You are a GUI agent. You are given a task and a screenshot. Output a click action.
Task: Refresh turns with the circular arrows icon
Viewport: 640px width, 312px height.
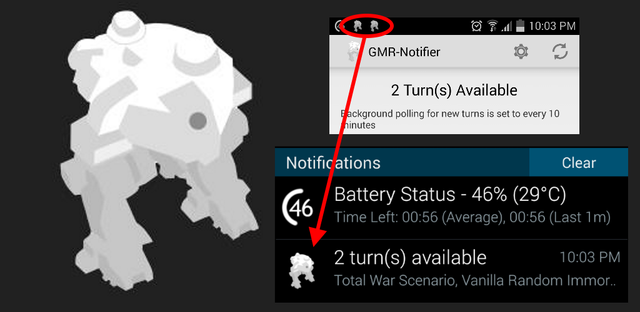(560, 52)
